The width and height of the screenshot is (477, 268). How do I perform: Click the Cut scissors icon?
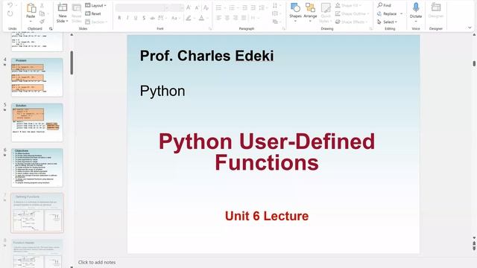pos(42,5)
